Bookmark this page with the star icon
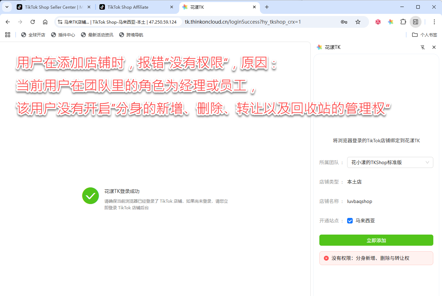This screenshot has width=442, height=296. [358, 22]
